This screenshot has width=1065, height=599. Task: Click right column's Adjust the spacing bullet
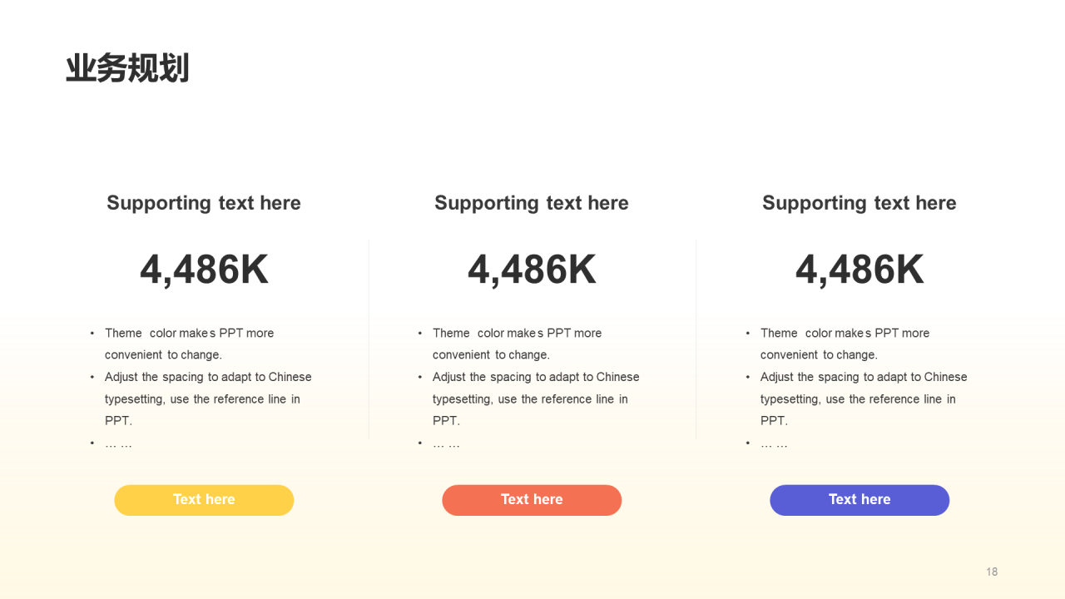856,399
